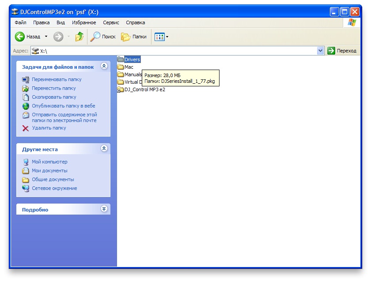This screenshot has height=282, width=371.
Task: Click Отправить содержимое этой папки по электронной почте
Action: tap(64, 117)
